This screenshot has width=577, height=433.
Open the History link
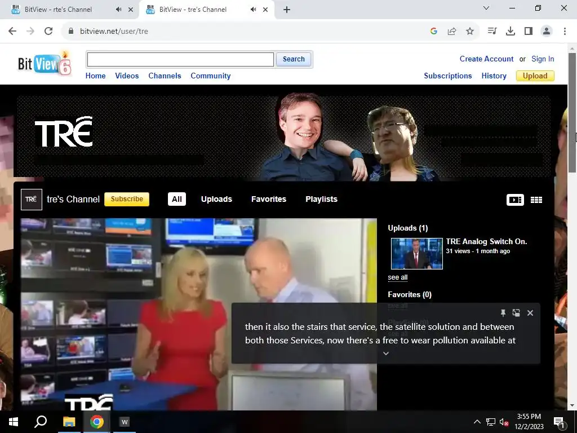494,76
